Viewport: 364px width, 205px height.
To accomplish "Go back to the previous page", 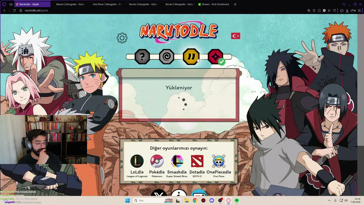I will (x=4, y=11).
